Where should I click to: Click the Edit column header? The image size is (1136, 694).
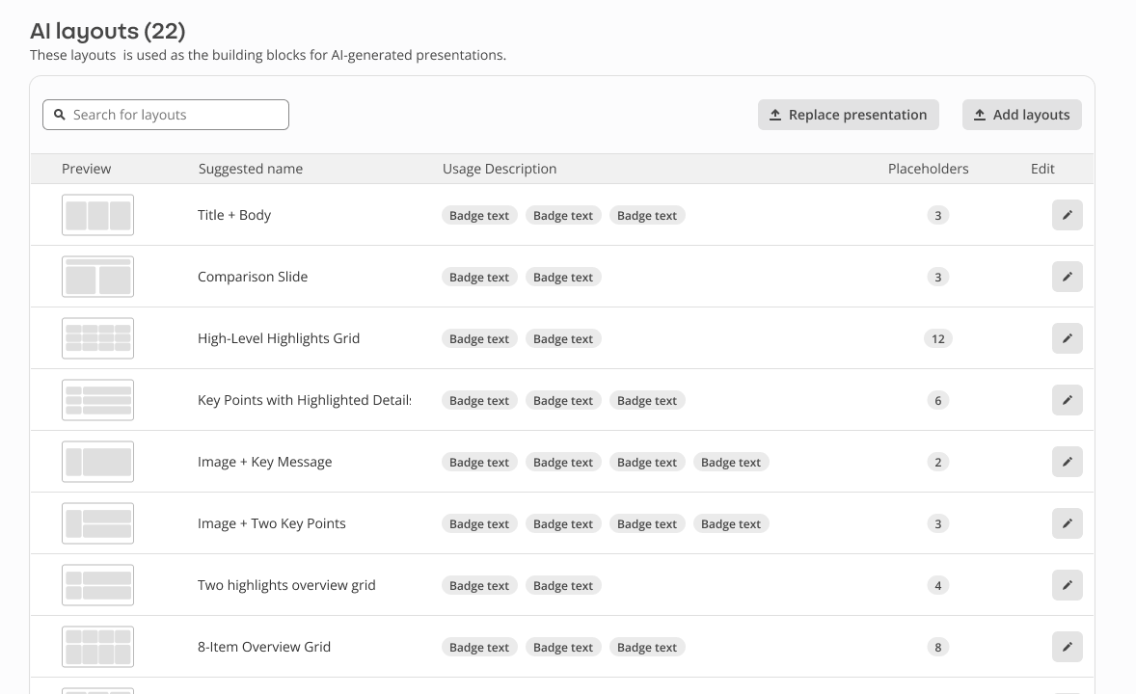coord(1042,169)
